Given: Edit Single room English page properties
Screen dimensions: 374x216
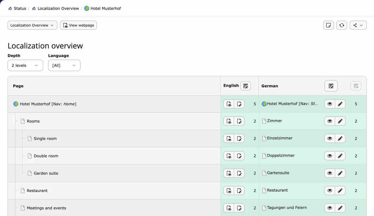Looking at the screenshot, I should coord(239,139).
